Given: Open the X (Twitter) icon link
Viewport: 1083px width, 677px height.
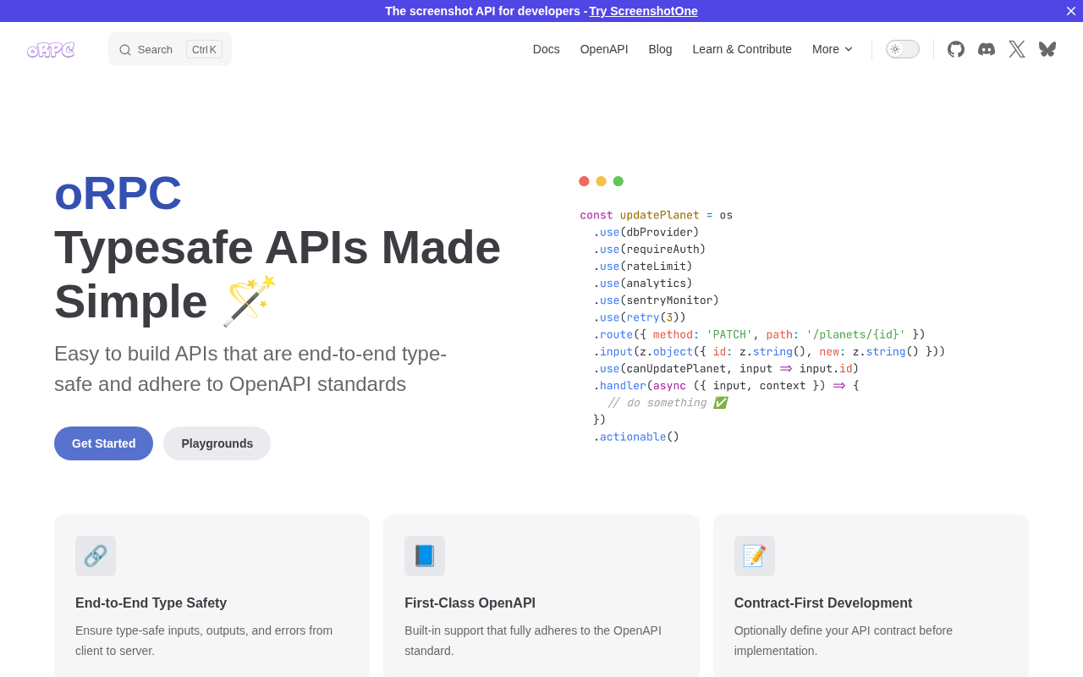Looking at the screenshot, I should (x=1017, y=49).
